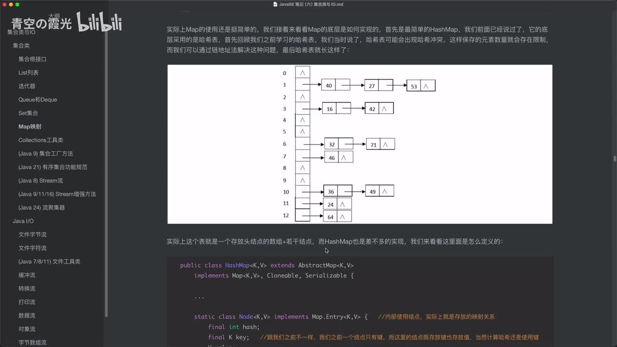Open the Java I/O outline section
The height and width of the screenshot is (347, 617).
[x=23, y=221]
